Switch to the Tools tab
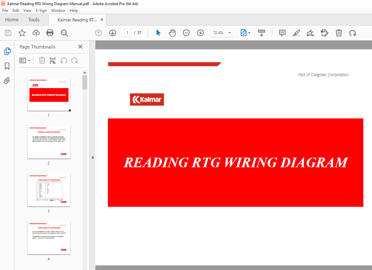372x270 pixels. 34,20
